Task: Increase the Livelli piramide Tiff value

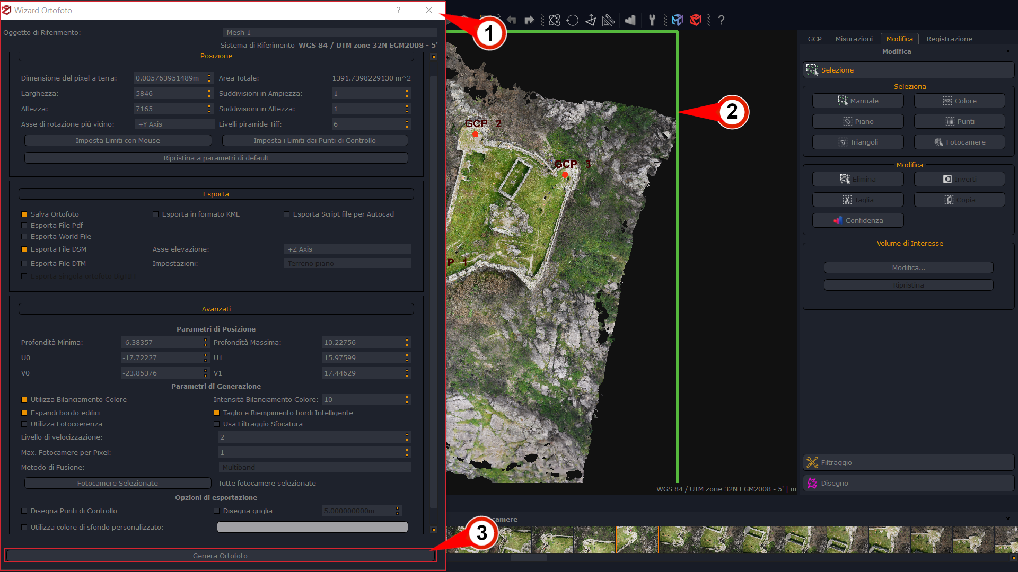Action: [x=407, y=122]
